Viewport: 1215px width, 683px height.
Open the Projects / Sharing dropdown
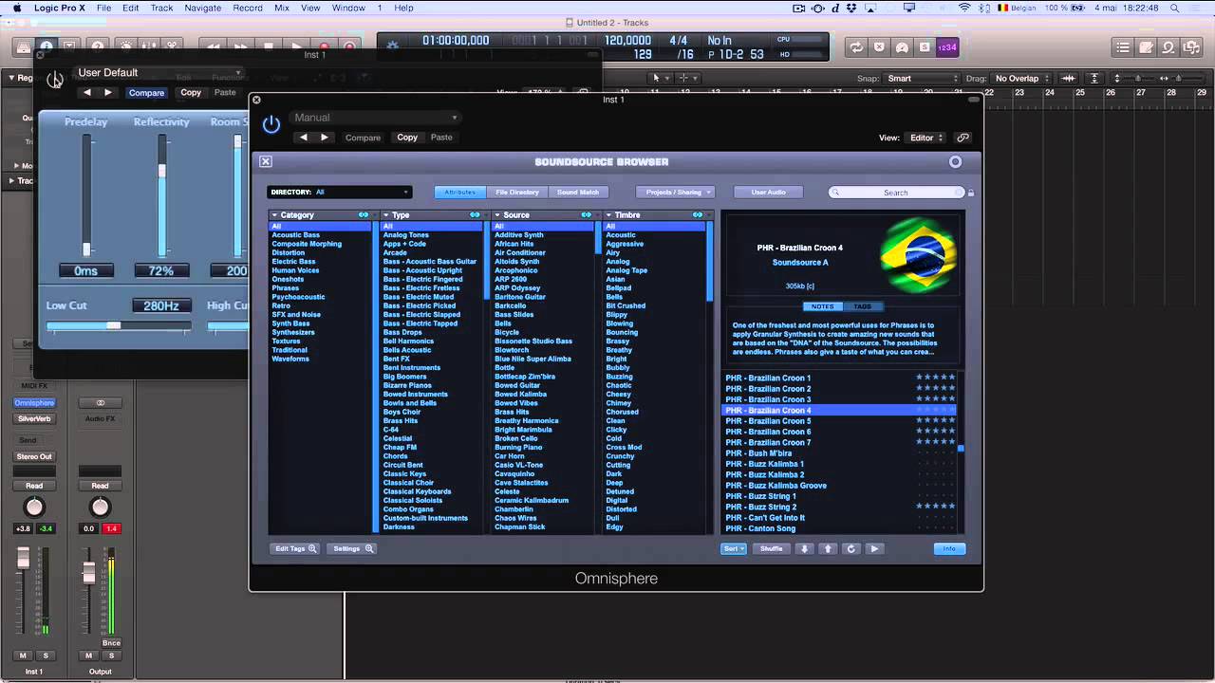click(x=675, y=193)
